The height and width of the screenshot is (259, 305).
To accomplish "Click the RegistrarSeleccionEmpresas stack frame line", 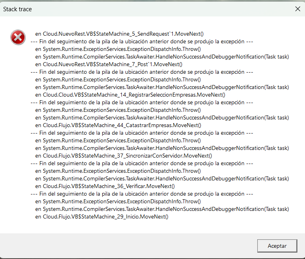I will (130, 95).
